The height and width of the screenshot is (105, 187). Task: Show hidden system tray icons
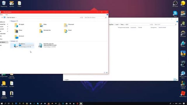[173, 104]
